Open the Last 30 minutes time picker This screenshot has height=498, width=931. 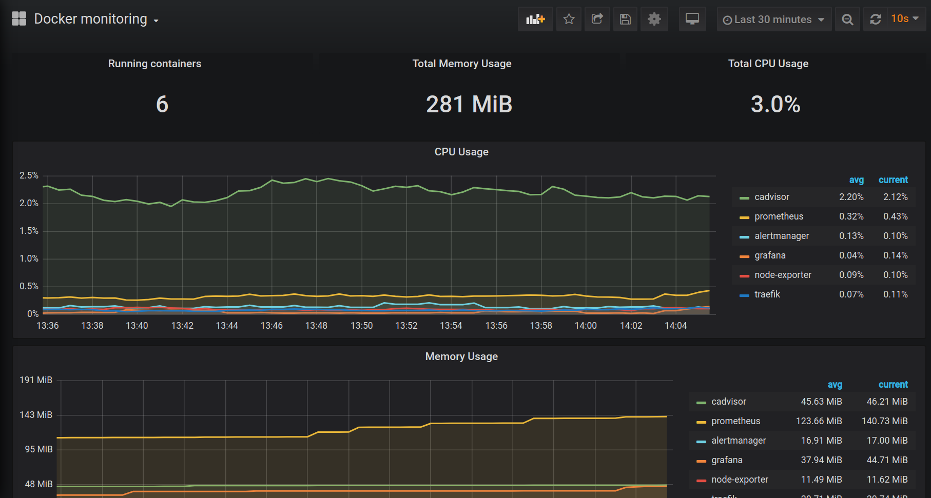(774, 19)
